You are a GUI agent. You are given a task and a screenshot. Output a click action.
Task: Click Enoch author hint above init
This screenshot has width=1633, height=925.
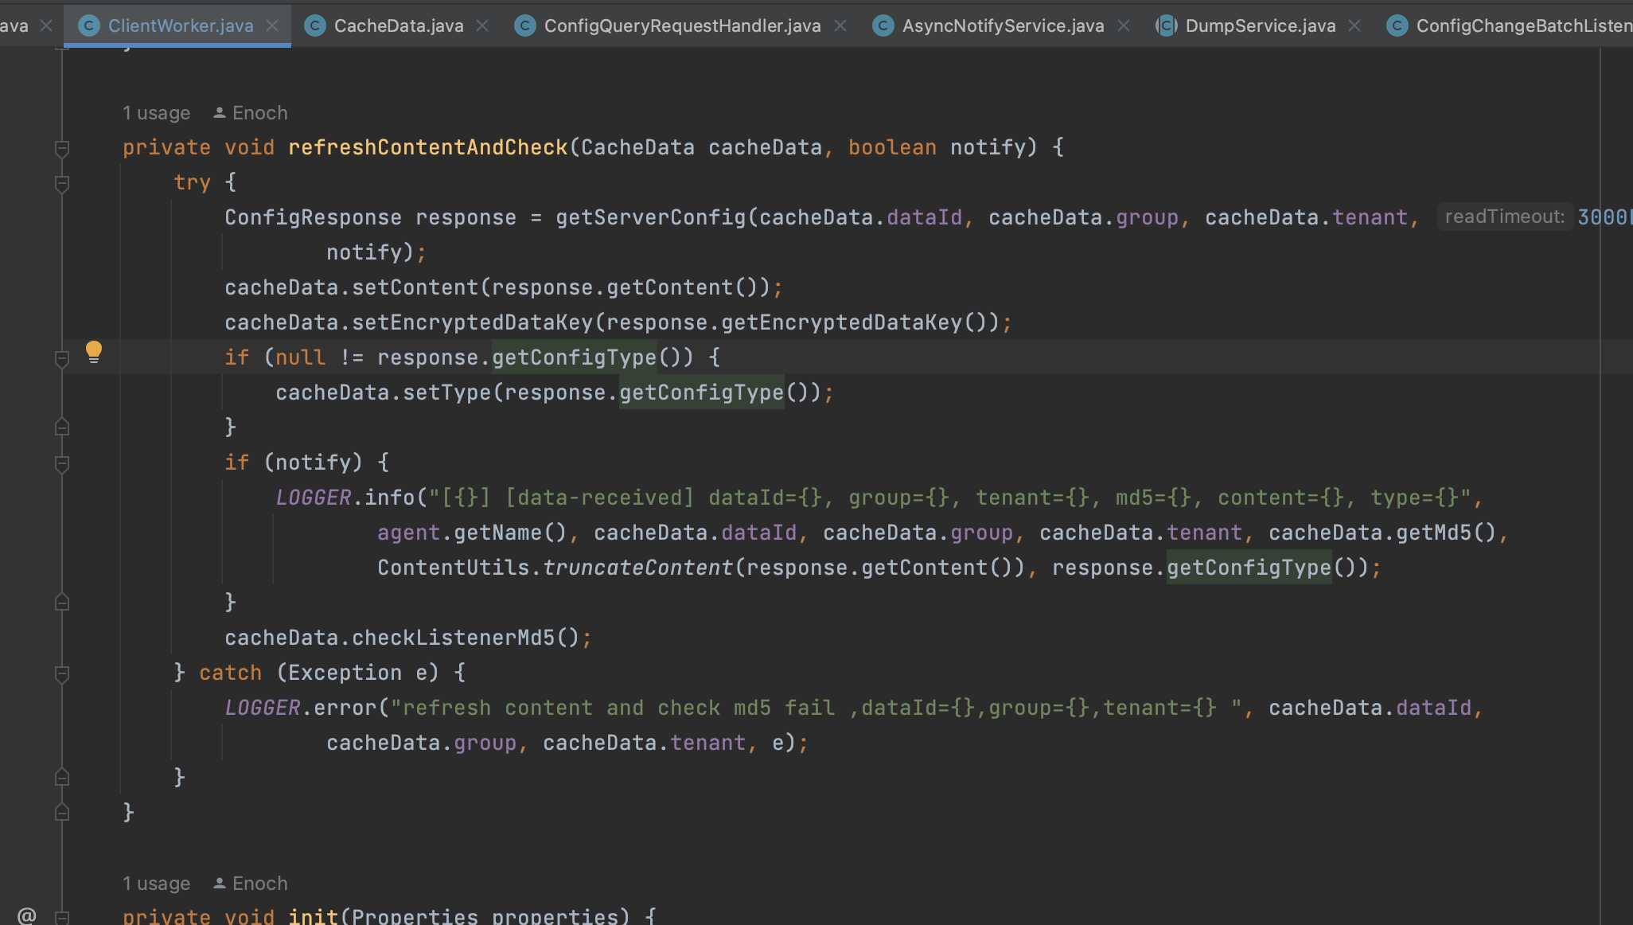(259, 884)
